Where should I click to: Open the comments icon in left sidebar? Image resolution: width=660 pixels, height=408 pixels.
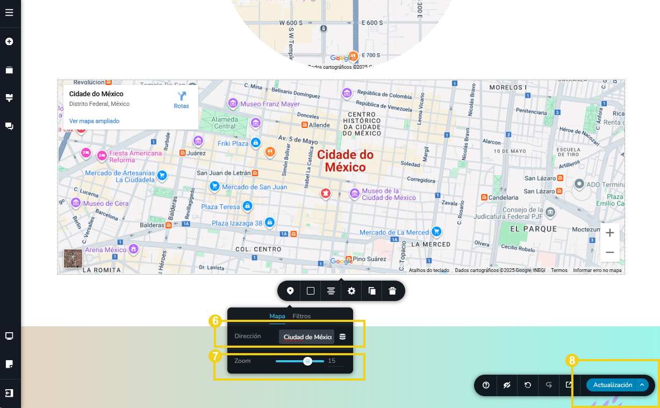pyautogui.click(x=9, y=126)
